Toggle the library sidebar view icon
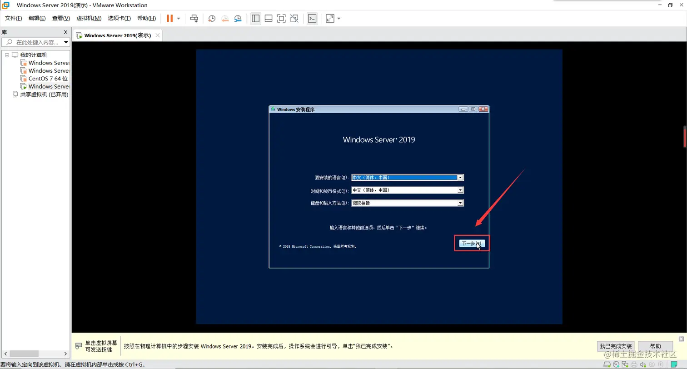Viewport: 687px width, 369px height. point(255,19)
